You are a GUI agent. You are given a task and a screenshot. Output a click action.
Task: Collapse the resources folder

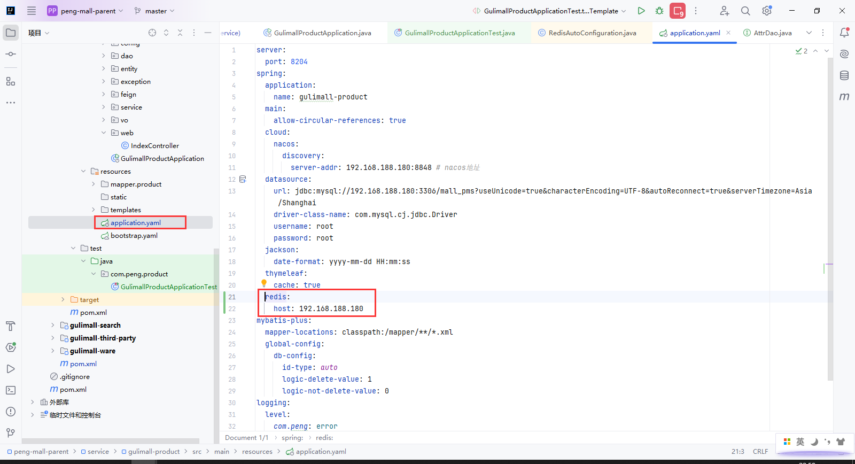coord(83,171)
